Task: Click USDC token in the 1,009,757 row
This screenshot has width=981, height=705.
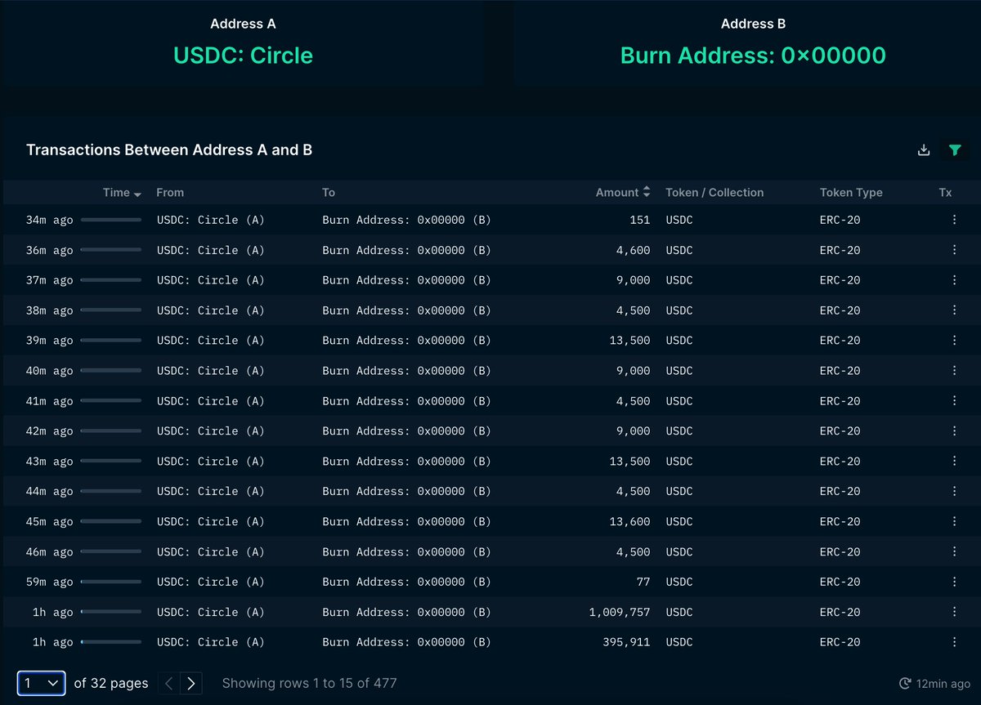Action: [x=679, y=612]
